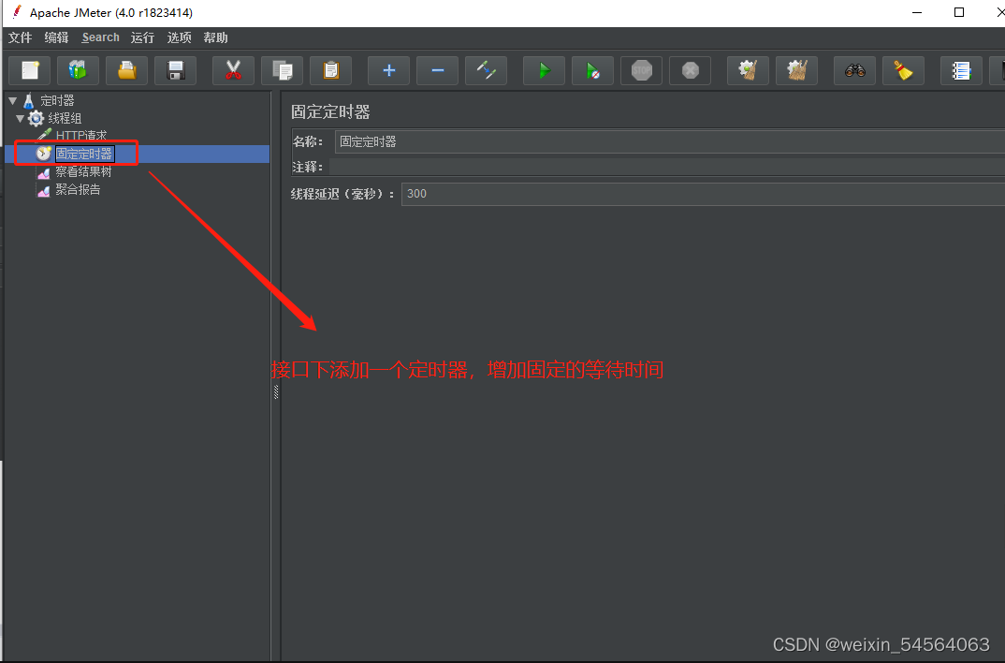
Task: Select the 察看结果树 listener
Action: (82, 172)
